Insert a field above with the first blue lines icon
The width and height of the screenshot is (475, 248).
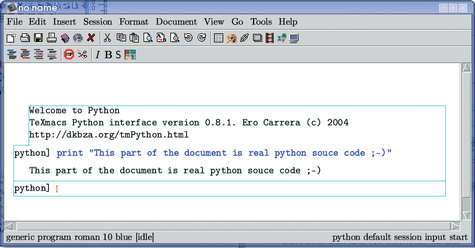12,55
